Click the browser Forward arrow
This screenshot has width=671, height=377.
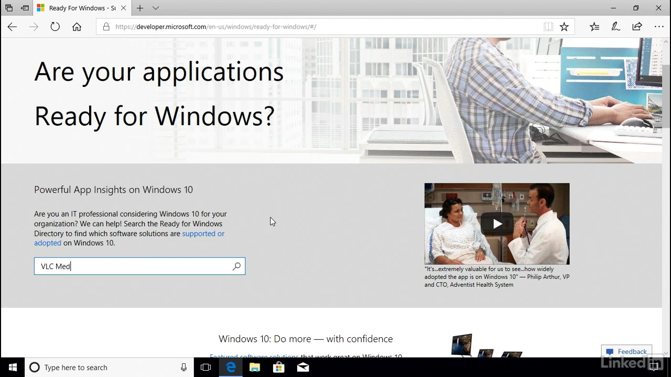[34, 27]
